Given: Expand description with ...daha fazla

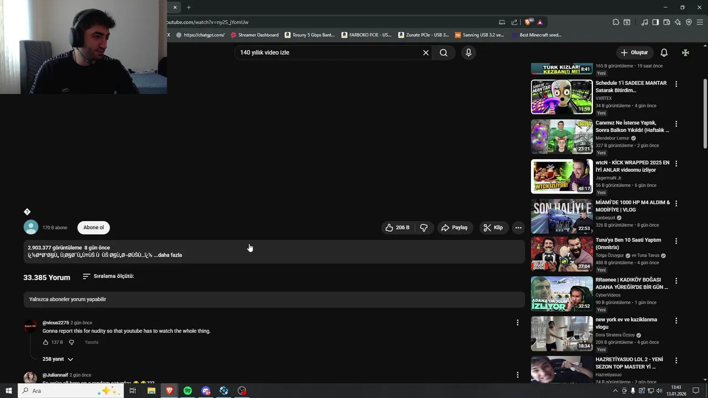Looking at the screenshot, I should [168, 255].
